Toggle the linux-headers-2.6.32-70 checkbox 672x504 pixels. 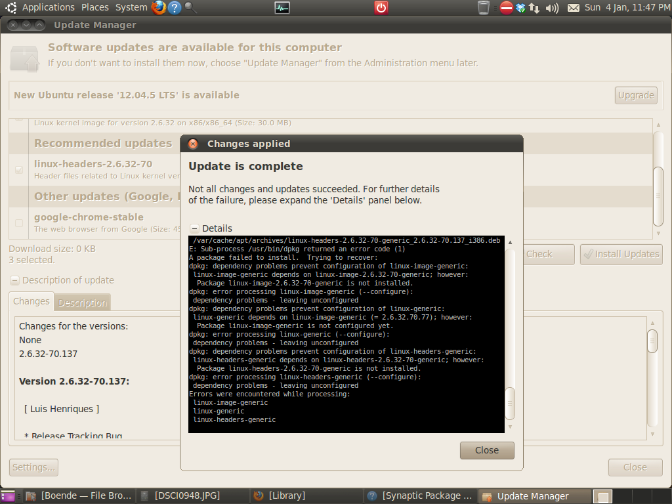[19, 170]
